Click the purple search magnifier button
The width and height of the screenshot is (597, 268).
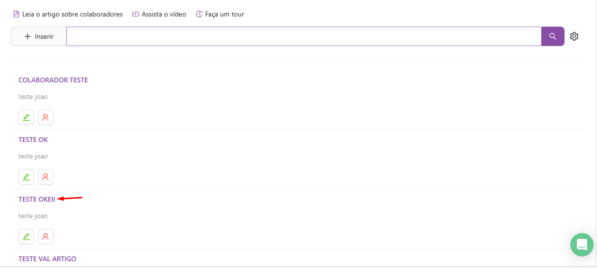click(x=552, y=36)
